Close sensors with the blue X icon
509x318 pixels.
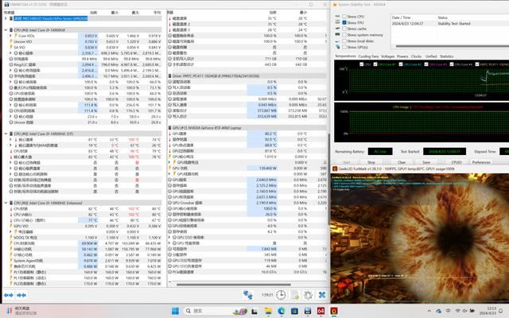tap(323, 296)
